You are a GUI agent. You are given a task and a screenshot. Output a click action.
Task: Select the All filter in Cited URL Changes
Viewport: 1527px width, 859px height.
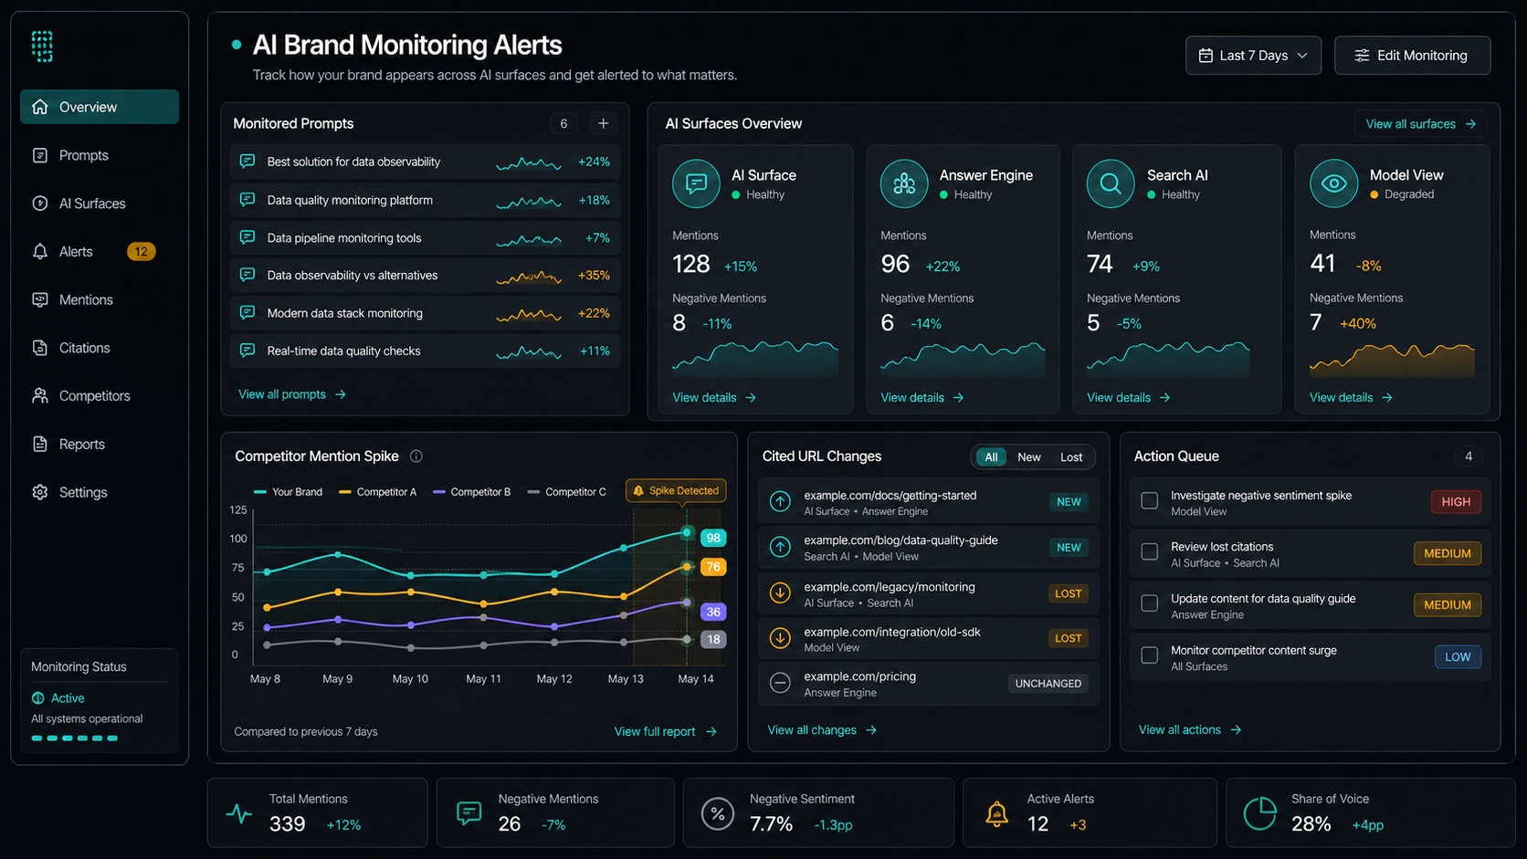click(x=991, y=457)
